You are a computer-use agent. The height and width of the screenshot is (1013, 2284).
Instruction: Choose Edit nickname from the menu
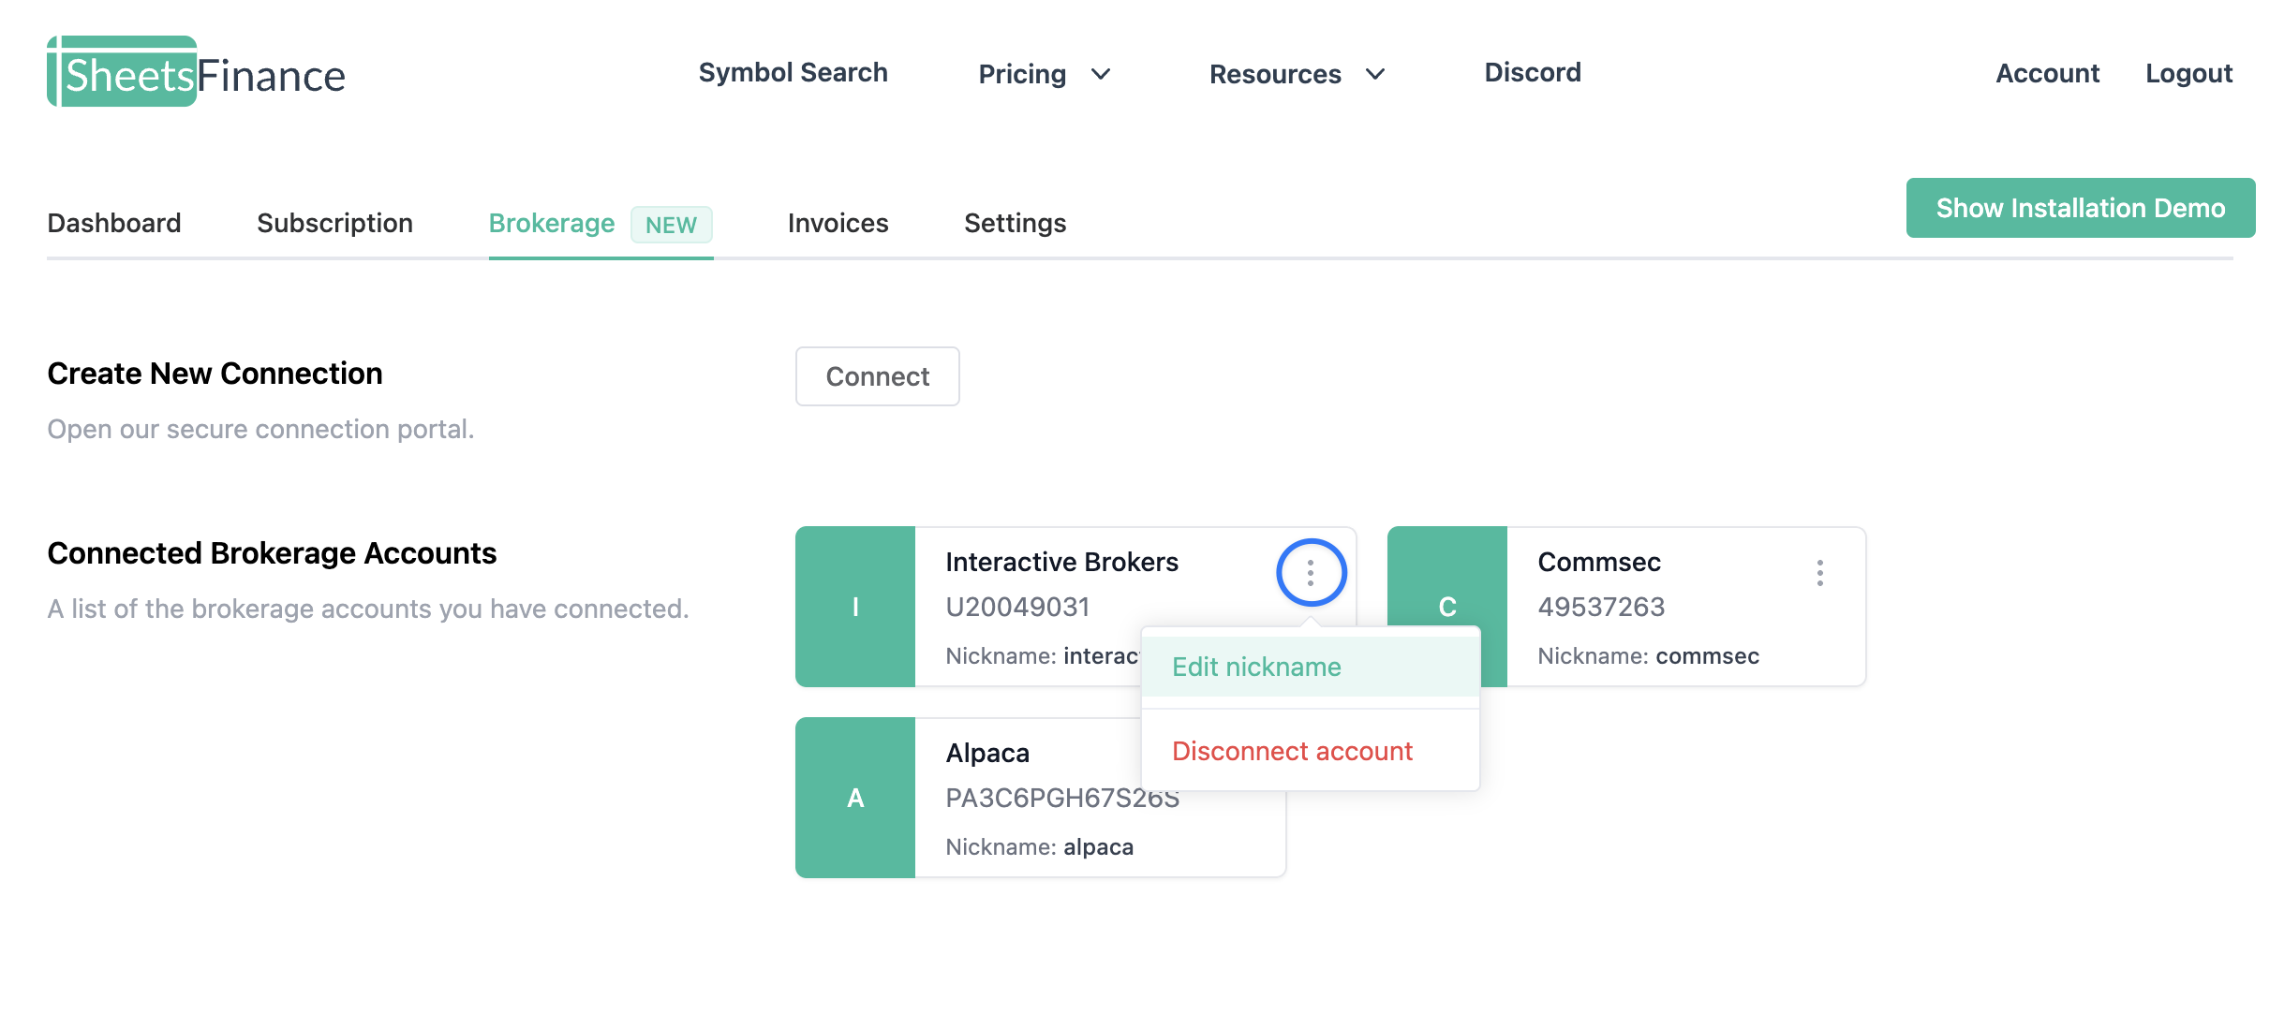pyautogui.click(x=1311, y=667)
